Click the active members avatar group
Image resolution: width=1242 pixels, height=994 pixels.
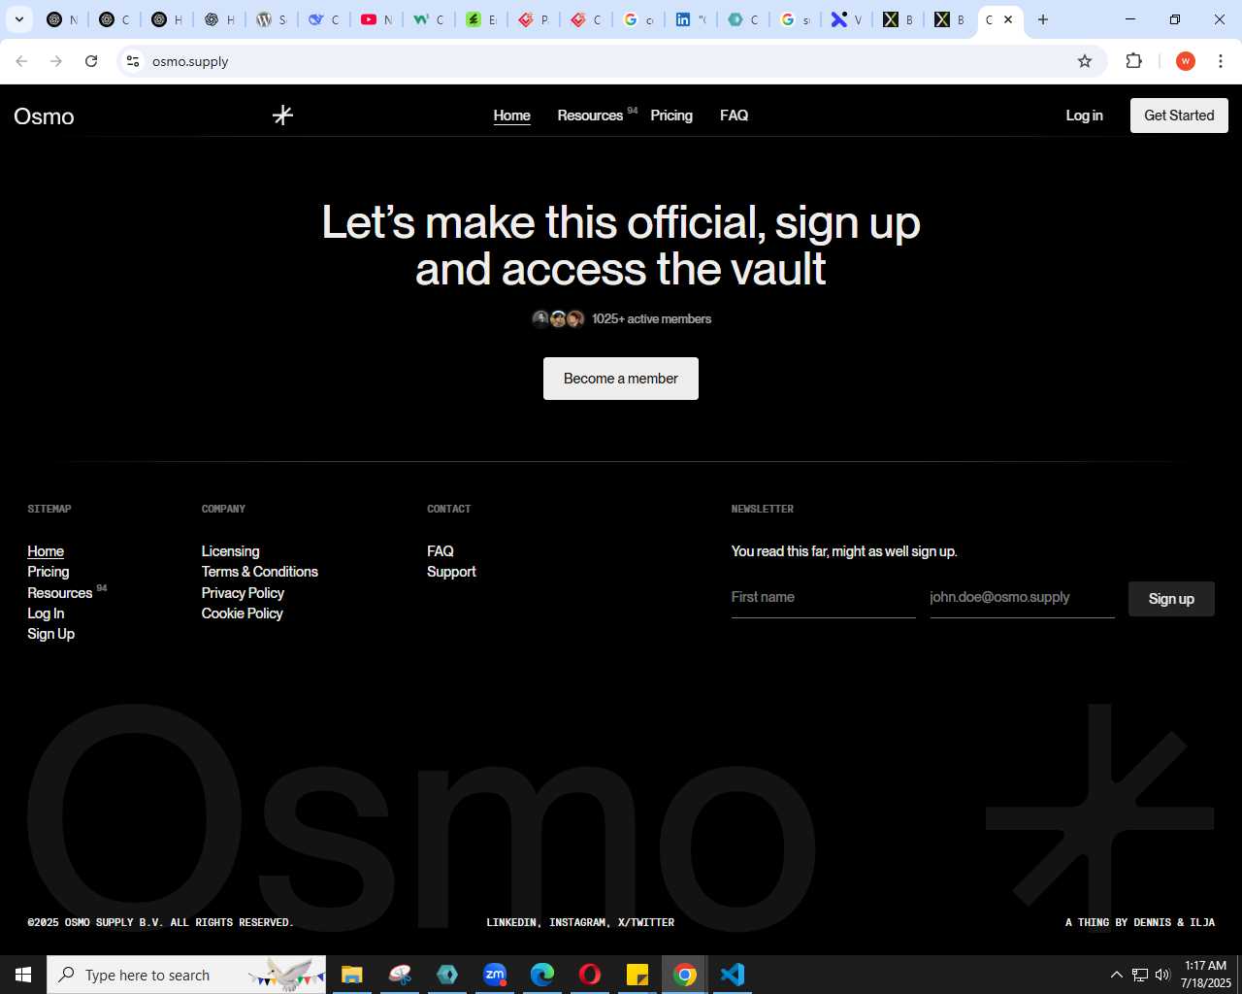(x=558, y=318)
